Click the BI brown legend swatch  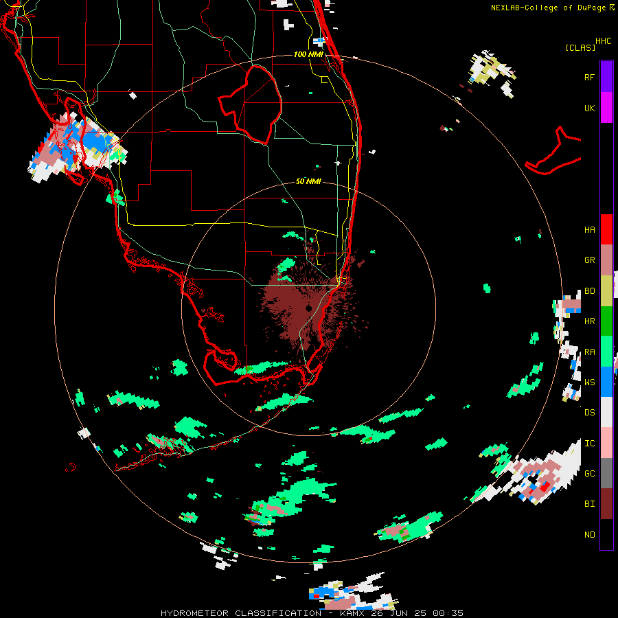(x=606, y=504)
